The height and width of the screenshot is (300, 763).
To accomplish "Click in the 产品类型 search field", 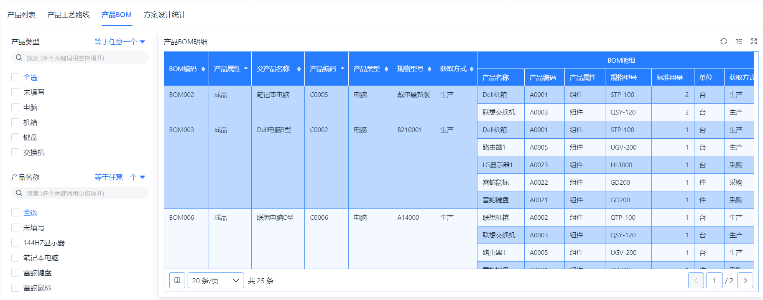I will coord(80,58).
